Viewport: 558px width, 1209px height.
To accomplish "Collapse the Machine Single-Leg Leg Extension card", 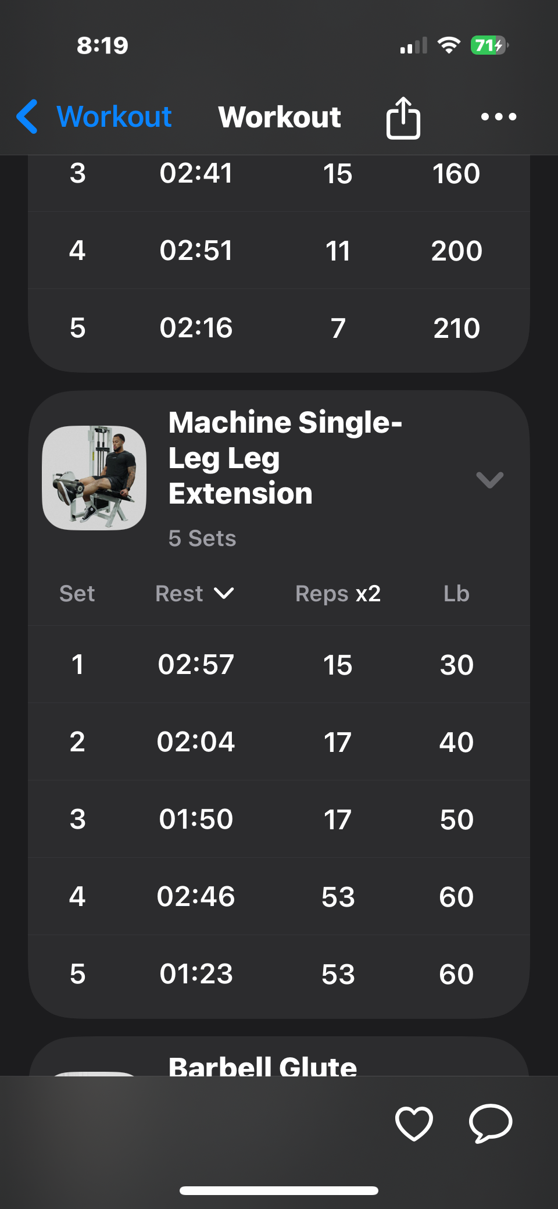I will tap(489, 480).
